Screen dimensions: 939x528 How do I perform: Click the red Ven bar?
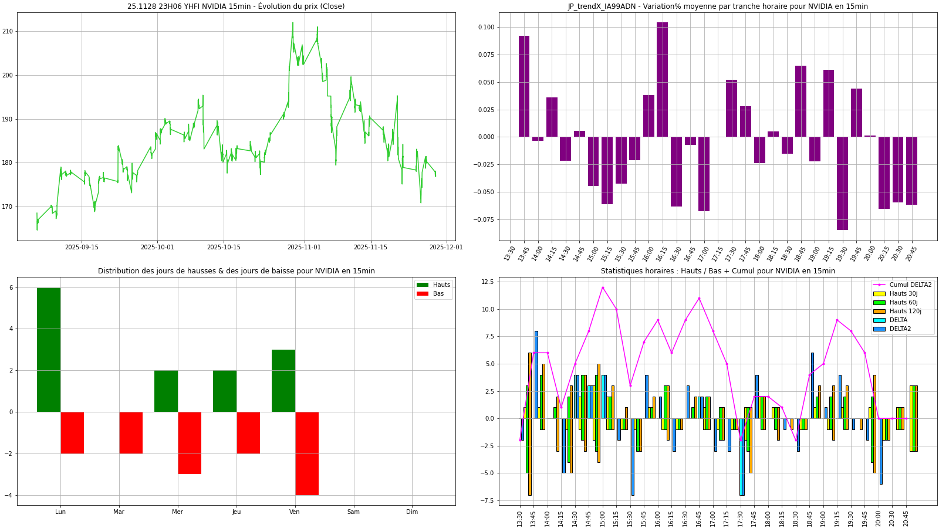click(307, 453)
